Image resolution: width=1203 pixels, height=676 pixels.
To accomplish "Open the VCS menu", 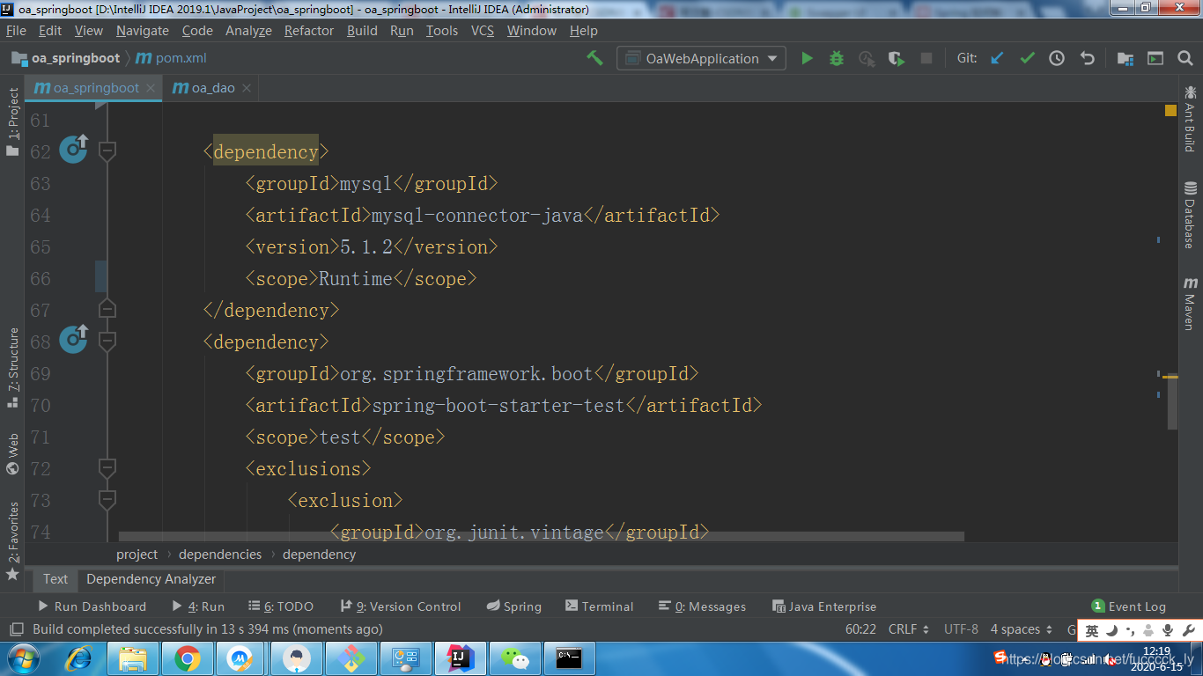I will point(483,30).
